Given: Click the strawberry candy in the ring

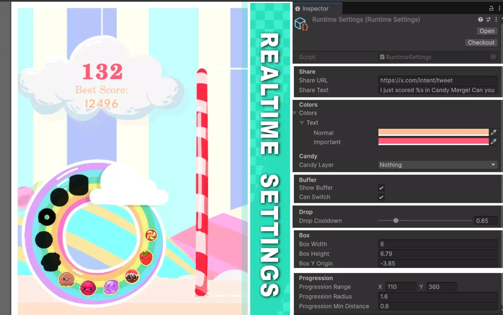Looking at the screenshot, I should point(146,257).
